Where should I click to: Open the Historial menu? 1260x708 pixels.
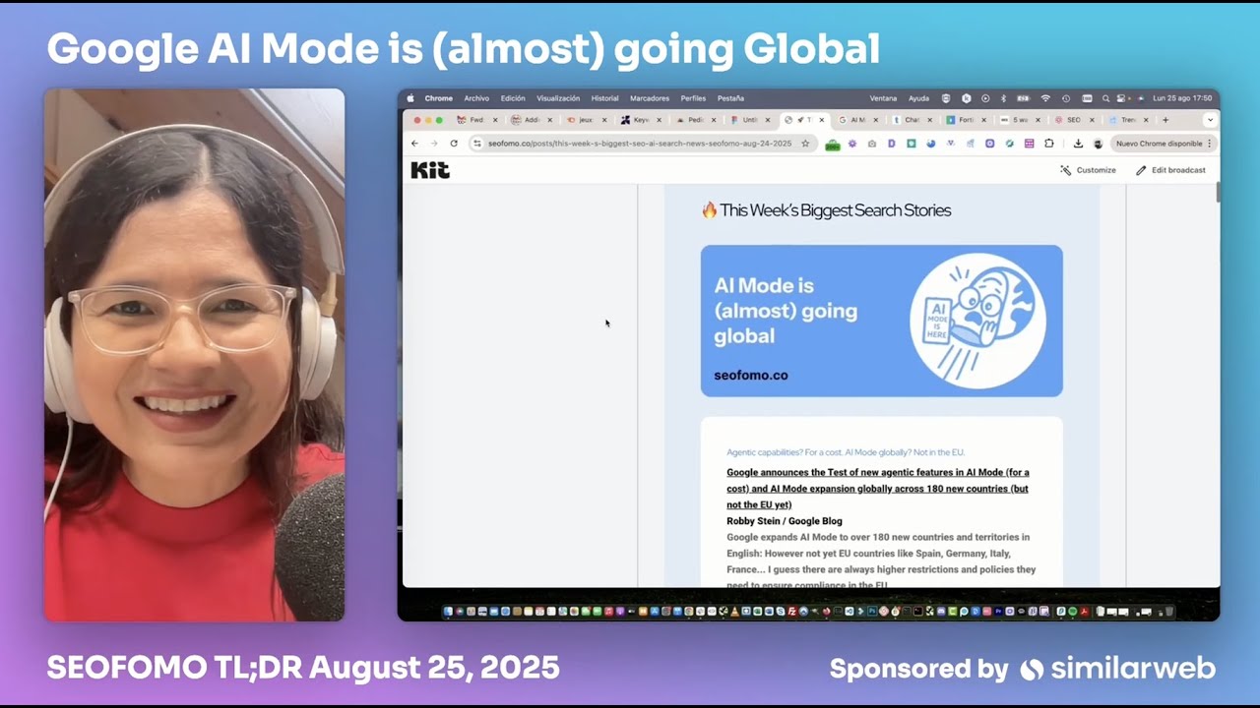point(604,98)
